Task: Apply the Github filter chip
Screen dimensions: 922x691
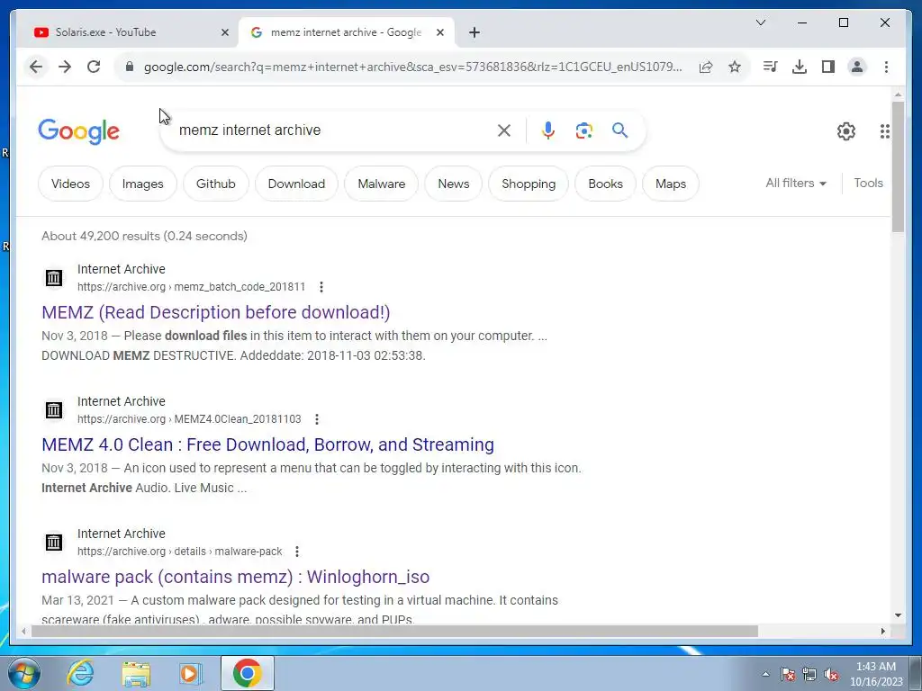Action: coord(216,184)
